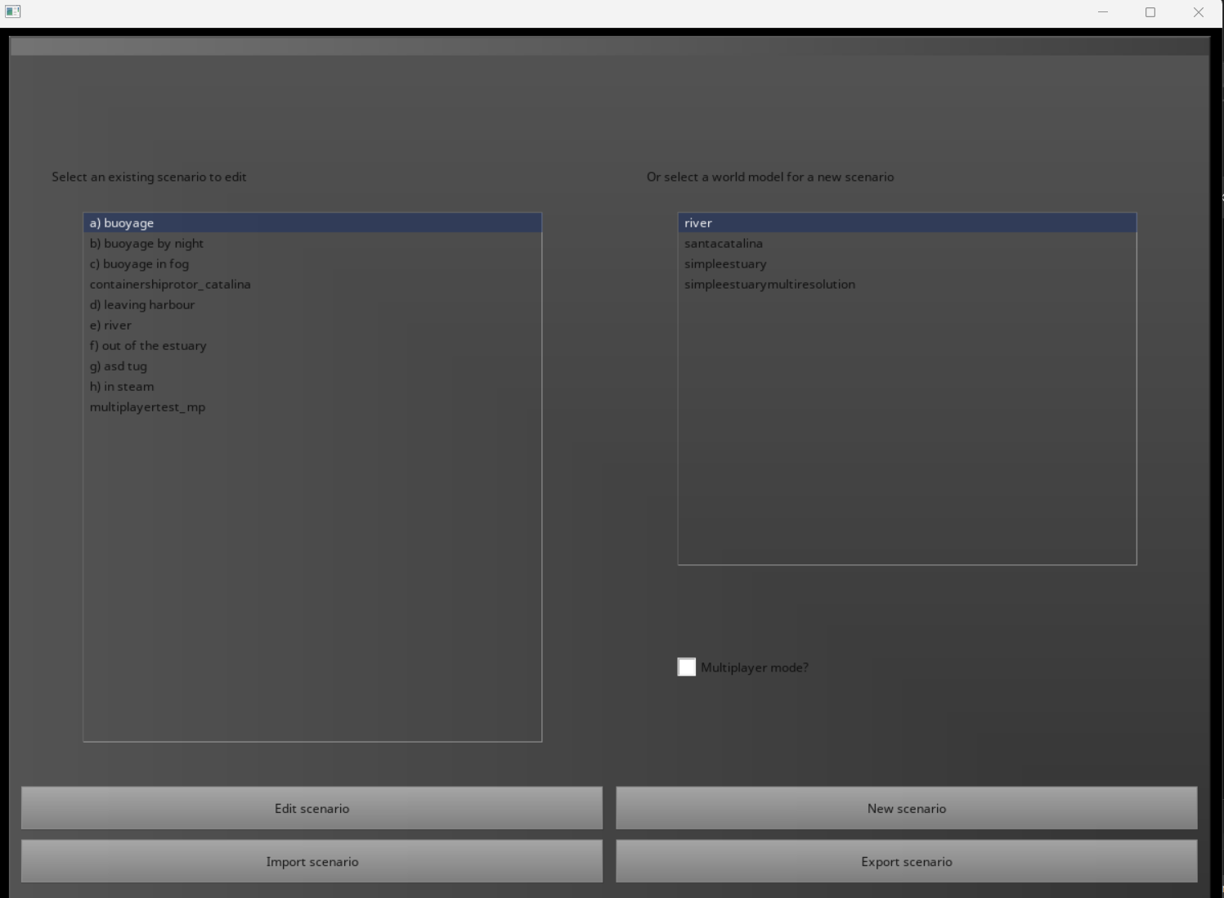Viewport: 1224px width, 898px height.
Task: Pick 'h) in steam' scenario
Action: [122, 386]
